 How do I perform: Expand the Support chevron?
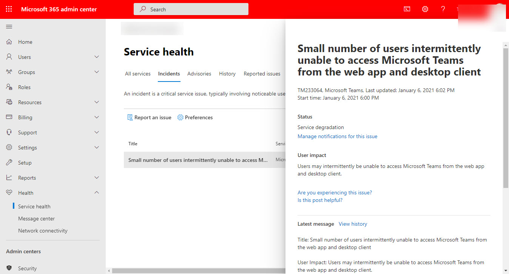[97, 132]
